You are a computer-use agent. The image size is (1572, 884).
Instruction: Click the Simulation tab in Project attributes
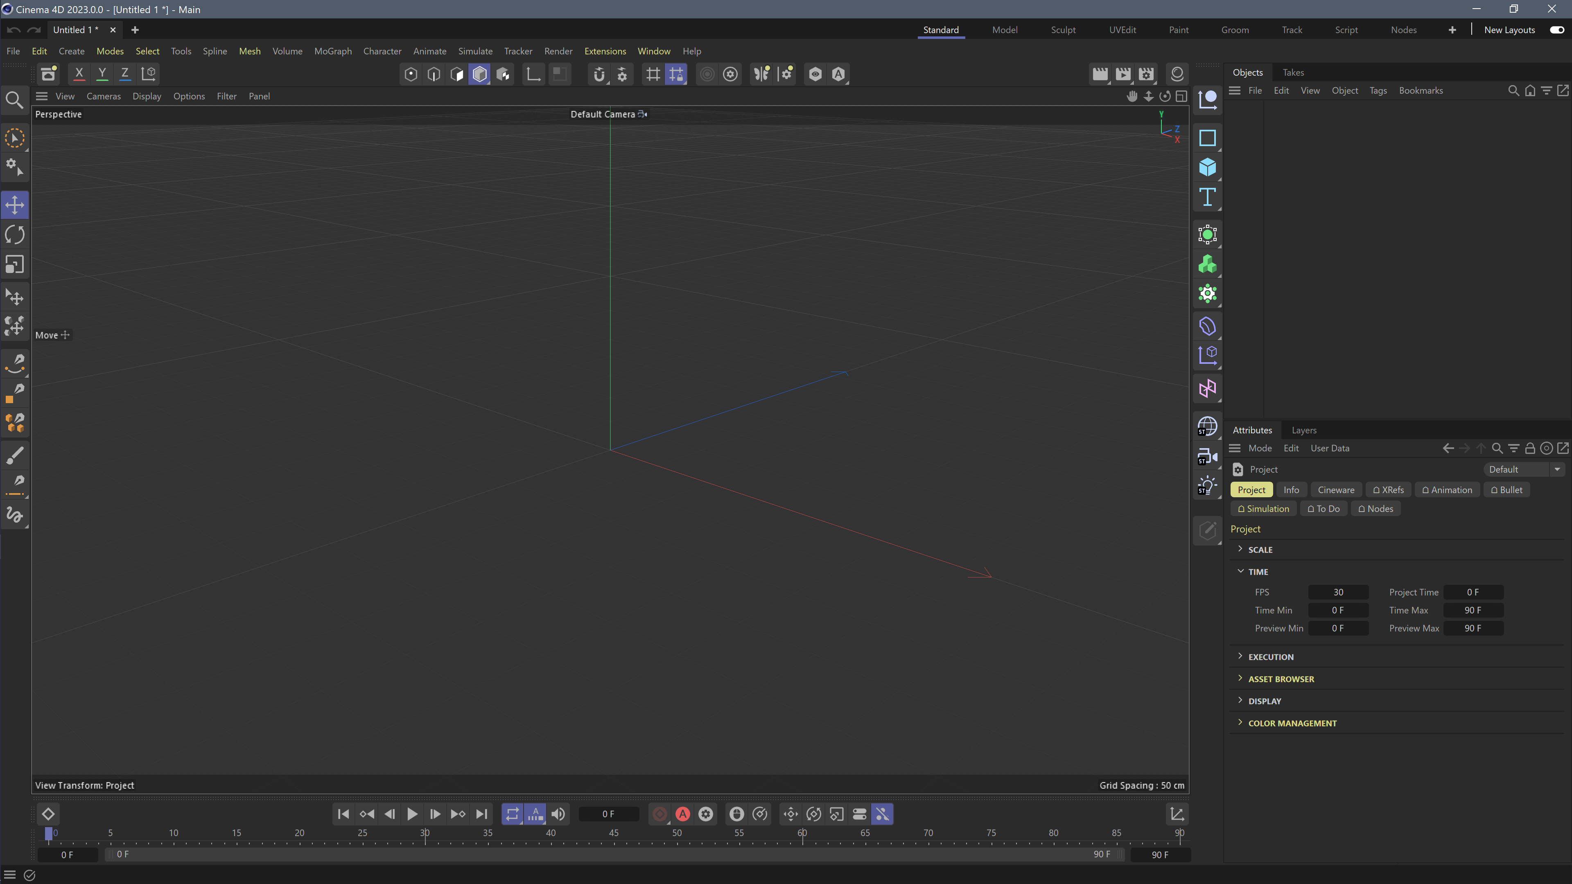click(x=1263, y=508)
